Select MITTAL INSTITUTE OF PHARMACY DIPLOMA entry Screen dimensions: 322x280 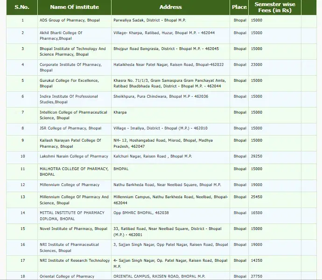point(72,215)
